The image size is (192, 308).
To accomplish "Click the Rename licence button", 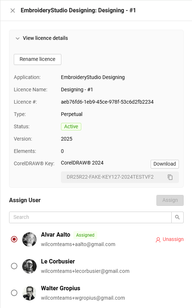I will (37, 59).
